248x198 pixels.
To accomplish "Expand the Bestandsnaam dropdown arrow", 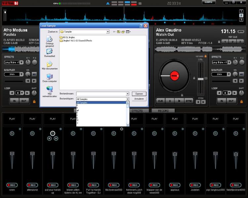I will (x=128, y=94).
